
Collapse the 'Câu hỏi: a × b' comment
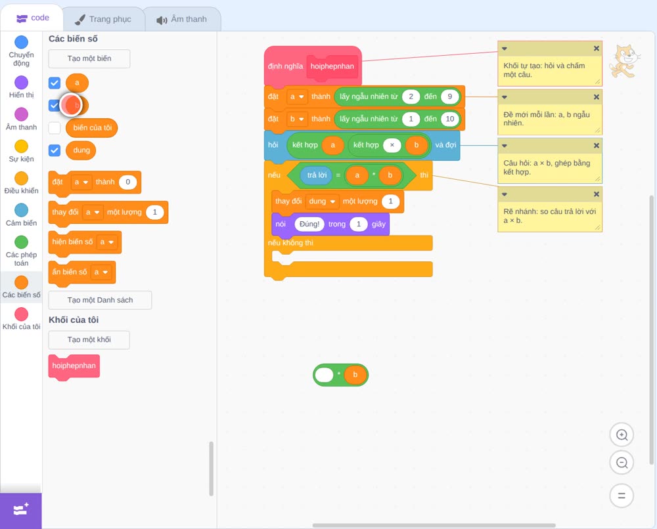tap(505, 146)
